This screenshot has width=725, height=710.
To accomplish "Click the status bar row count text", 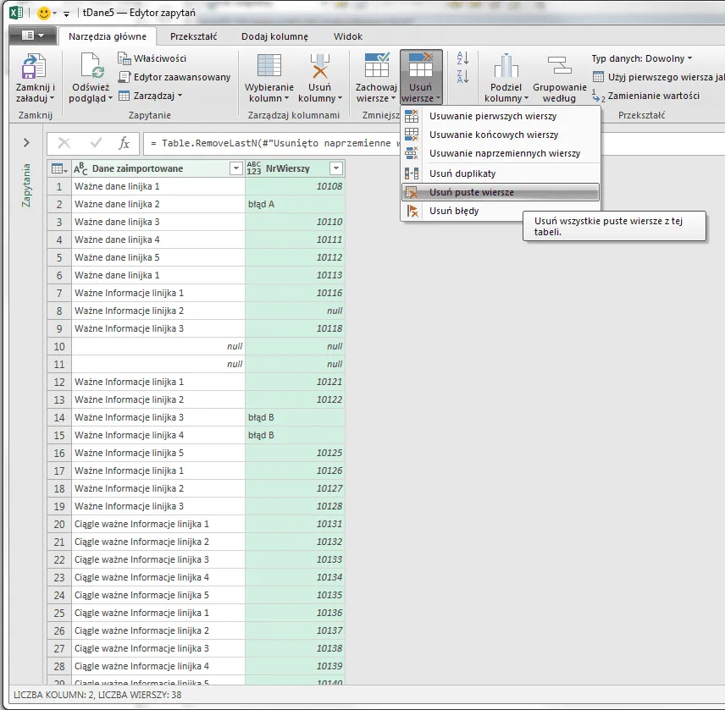I will 140,696.
